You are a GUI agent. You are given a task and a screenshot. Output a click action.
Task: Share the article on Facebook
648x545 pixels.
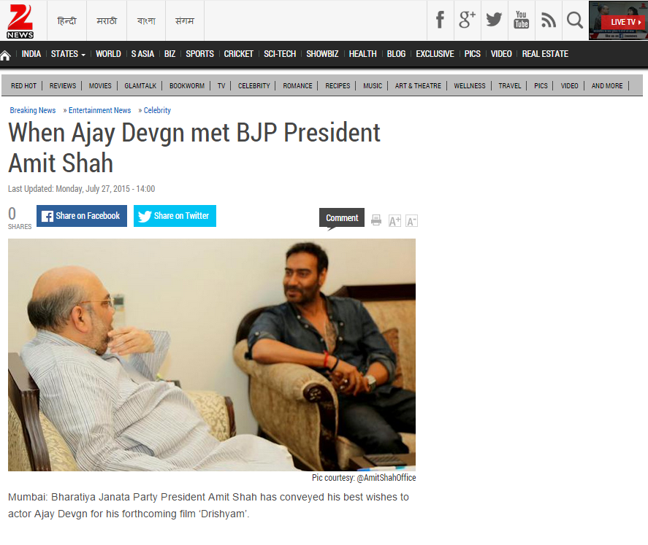point(82,216)
